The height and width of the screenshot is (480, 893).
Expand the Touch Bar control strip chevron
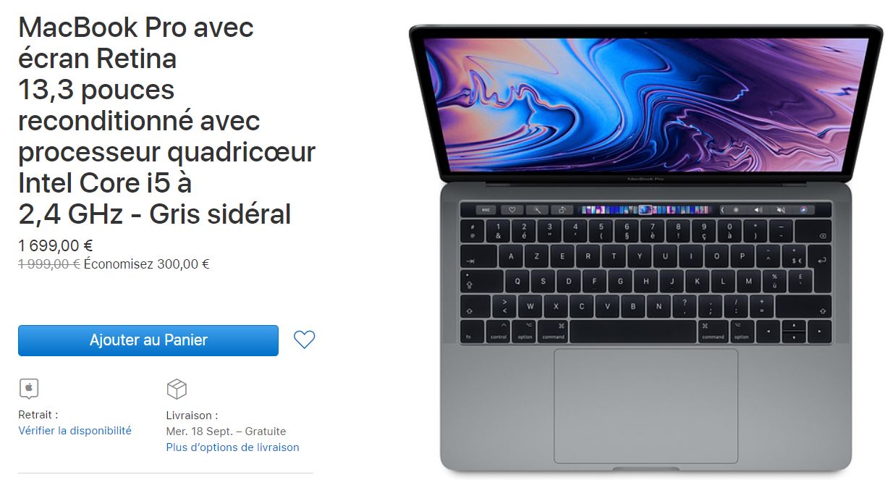(x=722, y=210)
